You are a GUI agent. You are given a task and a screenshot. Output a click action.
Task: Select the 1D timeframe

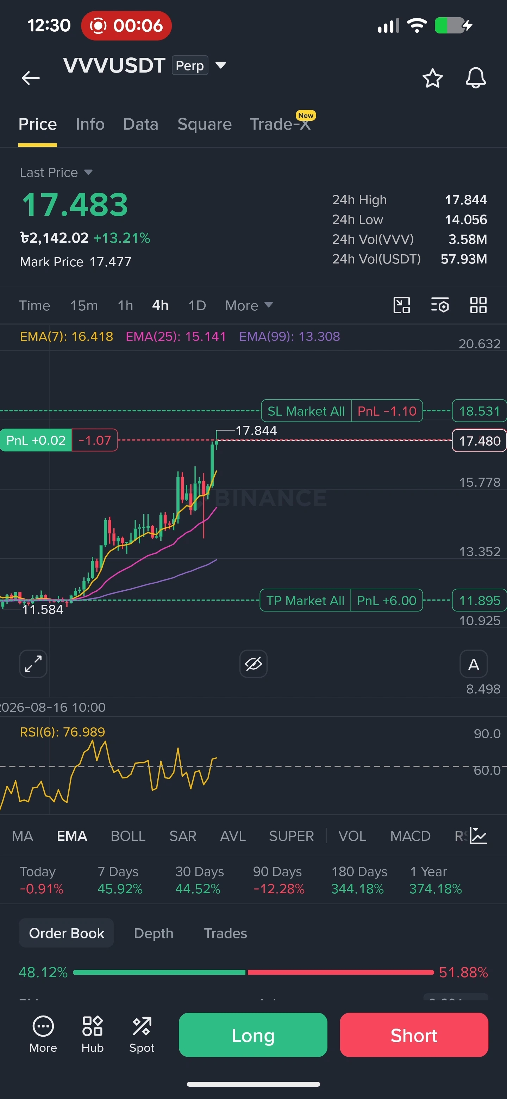pyautogui.click(x=197, y=305)
